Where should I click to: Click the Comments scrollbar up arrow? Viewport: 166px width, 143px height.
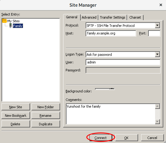158,106
